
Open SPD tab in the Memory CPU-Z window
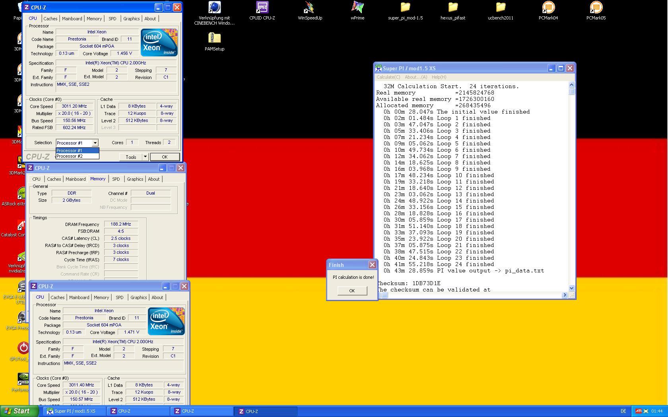(116, 179)
